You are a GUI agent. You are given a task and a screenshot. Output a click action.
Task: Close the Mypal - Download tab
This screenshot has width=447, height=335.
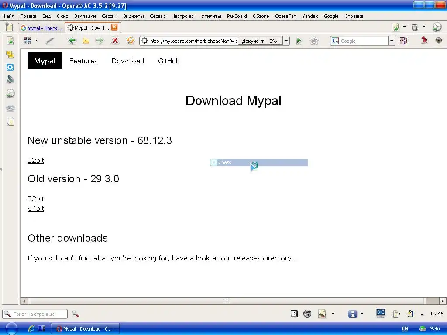tap(114, 27)
